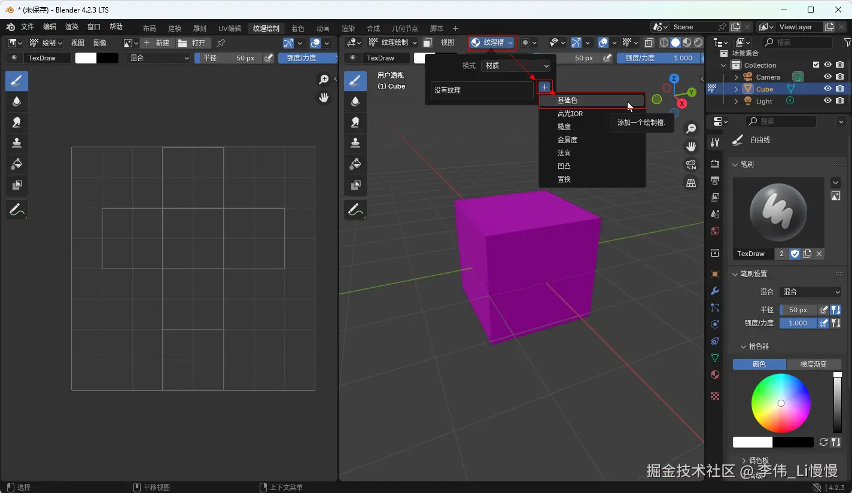Switch to the UV编辑 workspace tab
Image resolution: width=852 pixels, height=493 pixels.
230,28
